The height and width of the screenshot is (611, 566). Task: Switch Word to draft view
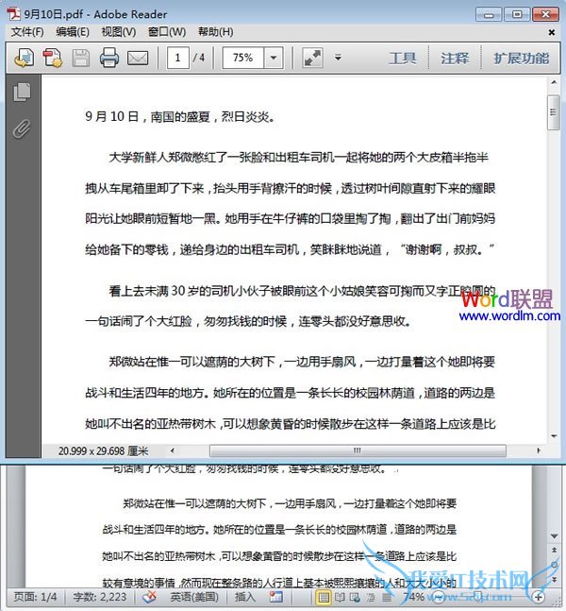[x=387, y=597]
